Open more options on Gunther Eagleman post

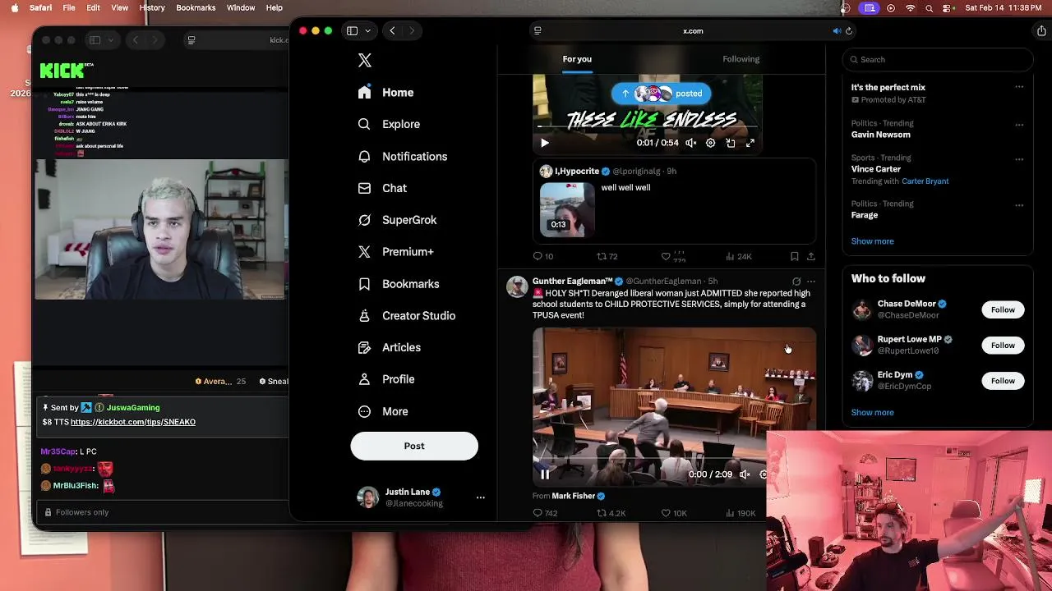pos(811,282)
